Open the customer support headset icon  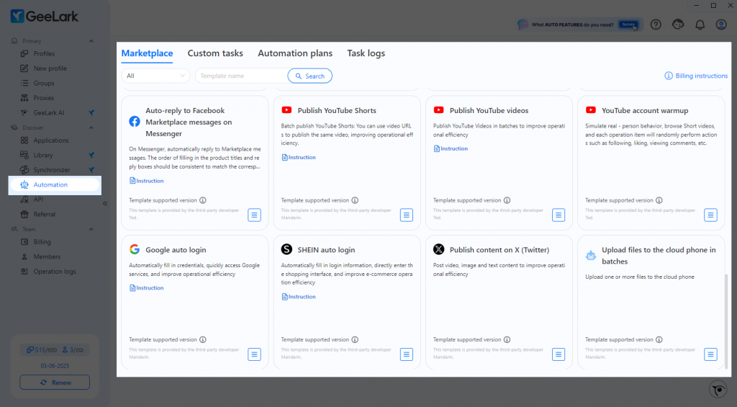(678, 24)
